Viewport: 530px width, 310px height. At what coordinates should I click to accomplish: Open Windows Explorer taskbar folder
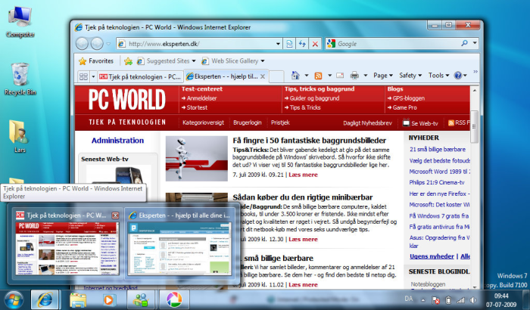tap(78, 300)
